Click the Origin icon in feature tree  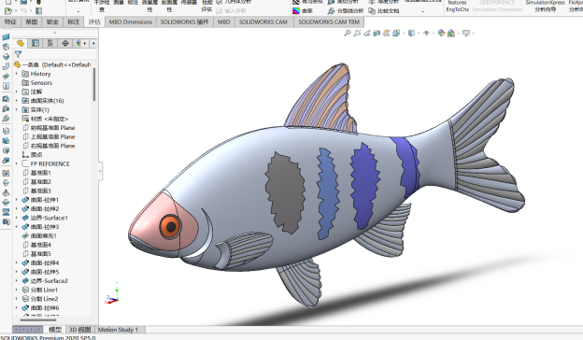tap(25, 154)
